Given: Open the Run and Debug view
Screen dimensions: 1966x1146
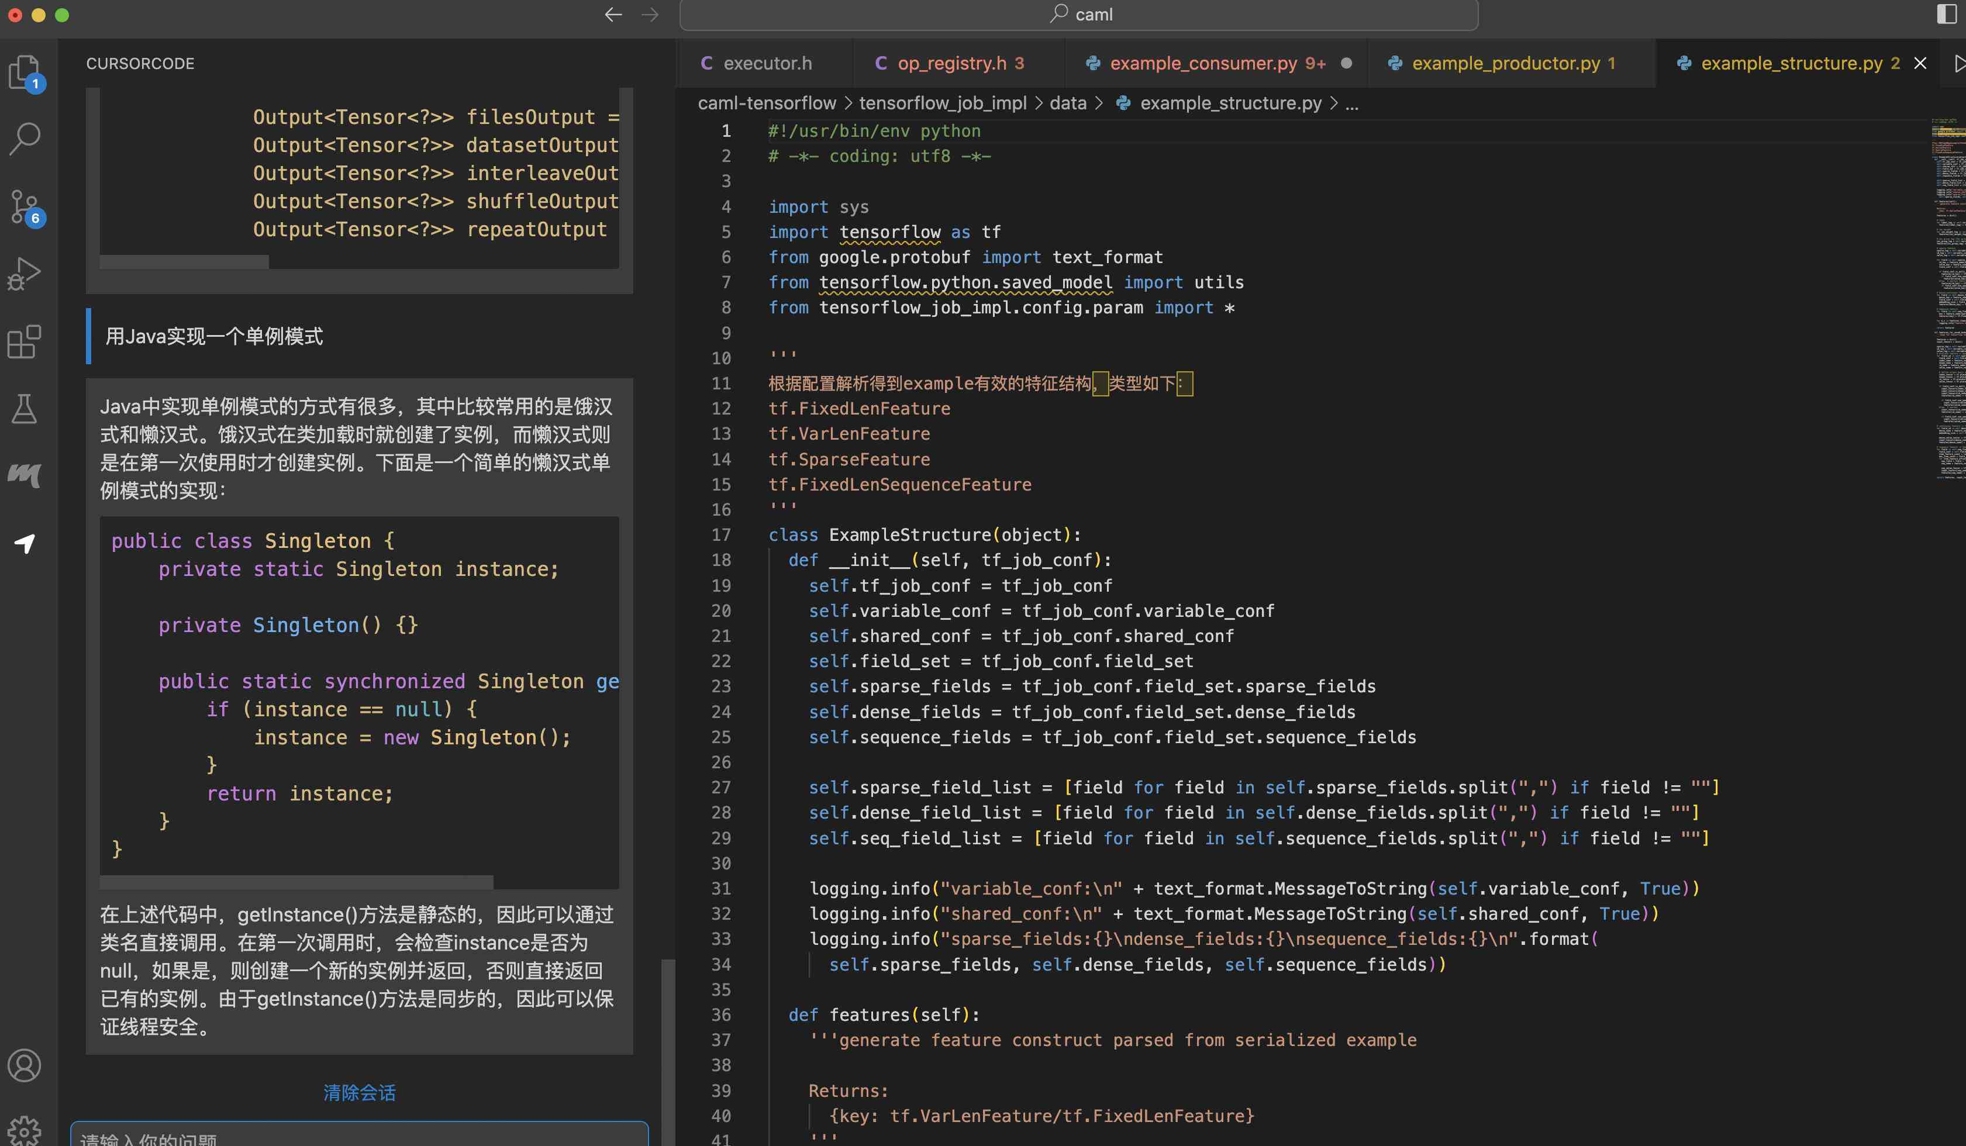Looking at the screenshot, I should click(25, 274).
